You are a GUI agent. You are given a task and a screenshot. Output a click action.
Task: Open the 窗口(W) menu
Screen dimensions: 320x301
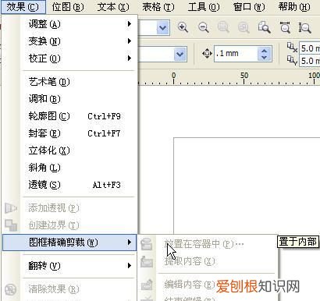click(x=249, y=7)
